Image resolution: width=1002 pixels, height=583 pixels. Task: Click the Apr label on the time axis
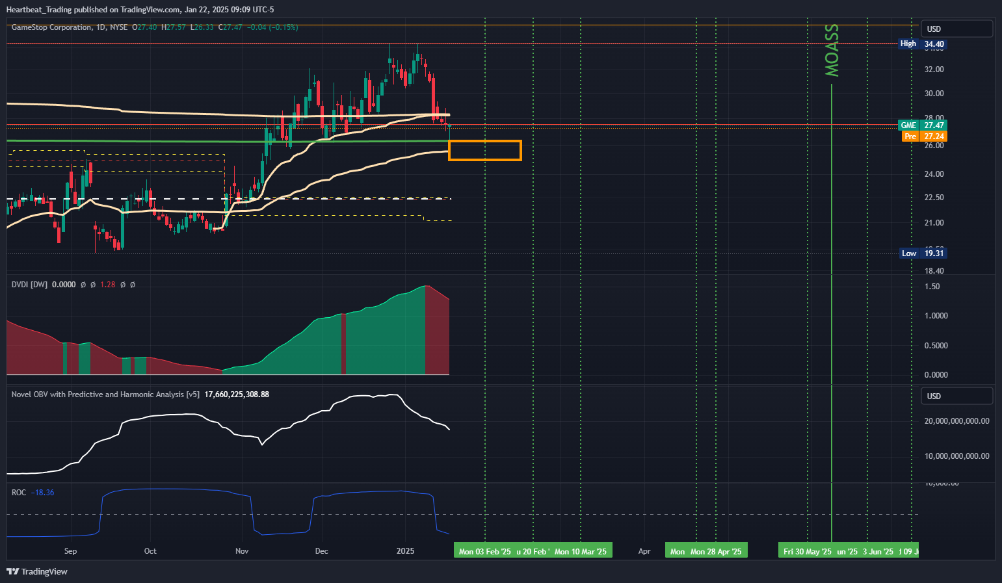pos(644,551)
